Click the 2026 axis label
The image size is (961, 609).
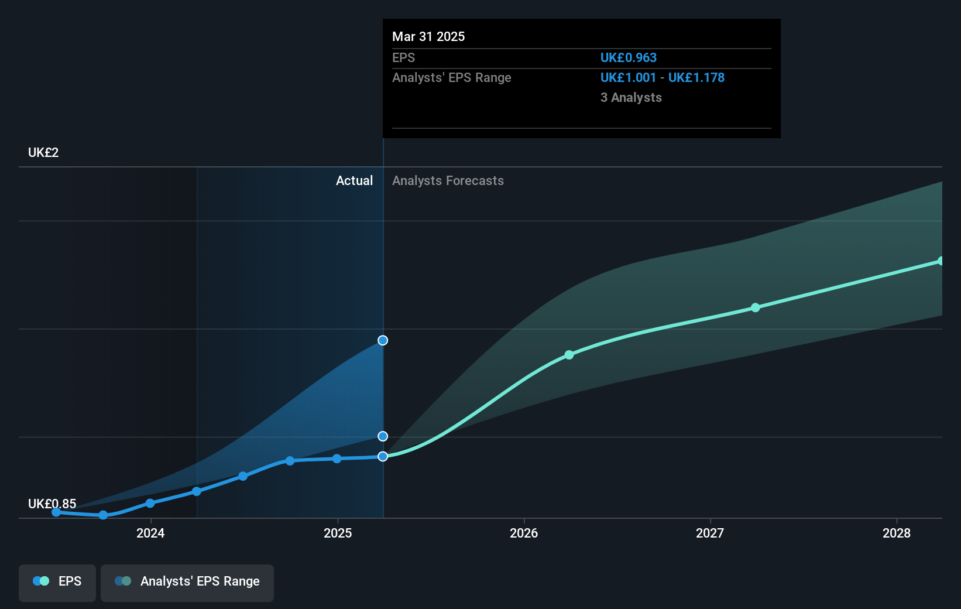click(x=524, y=533)
